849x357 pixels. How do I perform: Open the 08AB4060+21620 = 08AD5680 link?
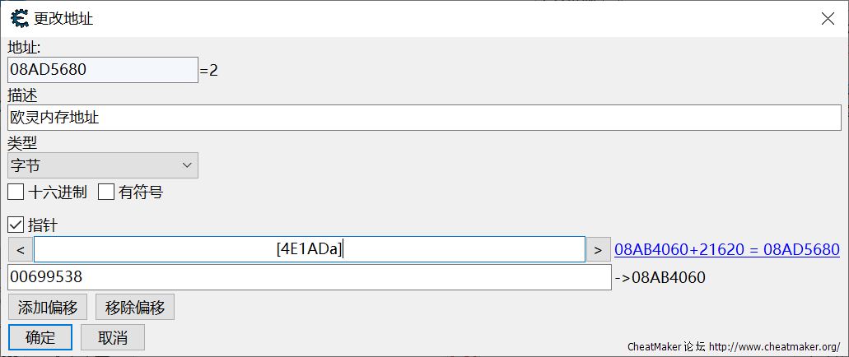pyautogui.click(x=726, y=249)
